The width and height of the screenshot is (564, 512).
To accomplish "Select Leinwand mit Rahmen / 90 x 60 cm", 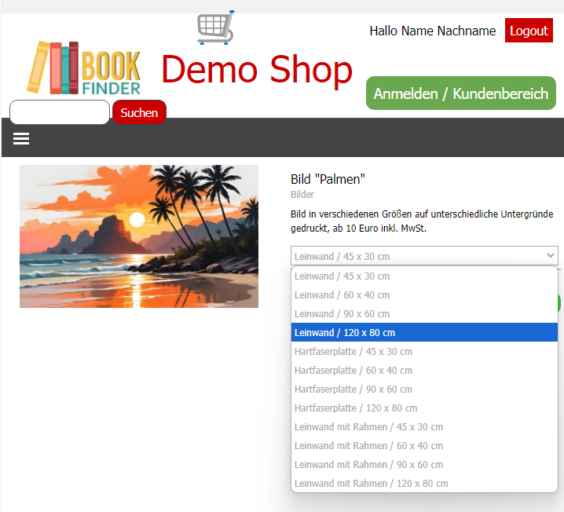I will click(424, 465).
